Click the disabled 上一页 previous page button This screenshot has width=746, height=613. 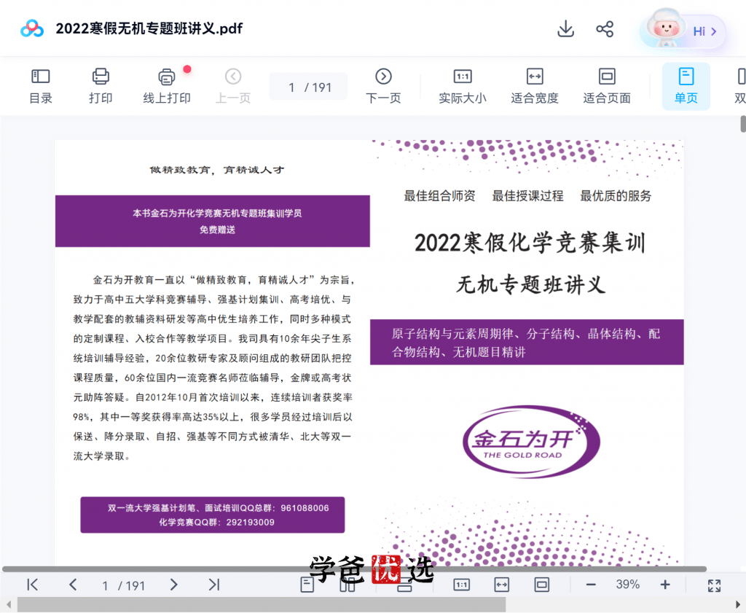coord(233,87)
